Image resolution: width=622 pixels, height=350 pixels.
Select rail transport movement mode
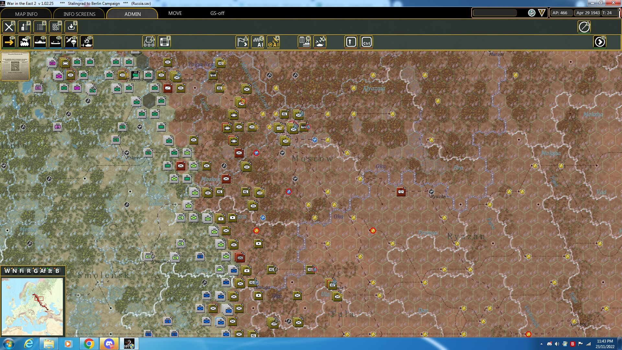(25, 41)
